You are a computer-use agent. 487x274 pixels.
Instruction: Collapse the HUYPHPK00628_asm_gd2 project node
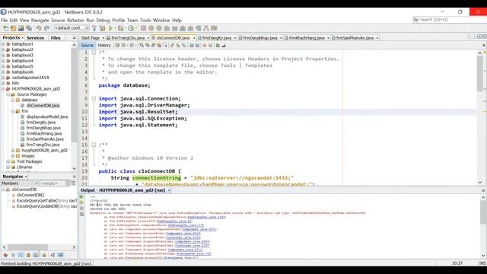click(x=3, y=89)
